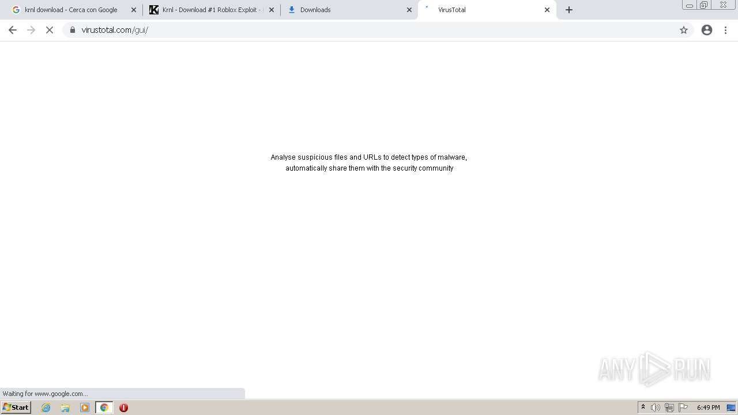Close the VirusTotal tab
This screenshot has width=738, height=415.
point(547,10)
